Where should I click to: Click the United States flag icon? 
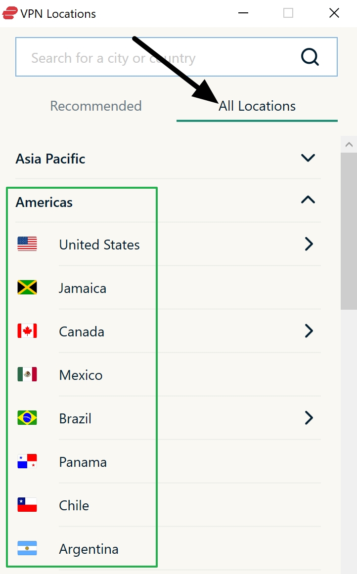pyautogui.click(x=27, y=244)
